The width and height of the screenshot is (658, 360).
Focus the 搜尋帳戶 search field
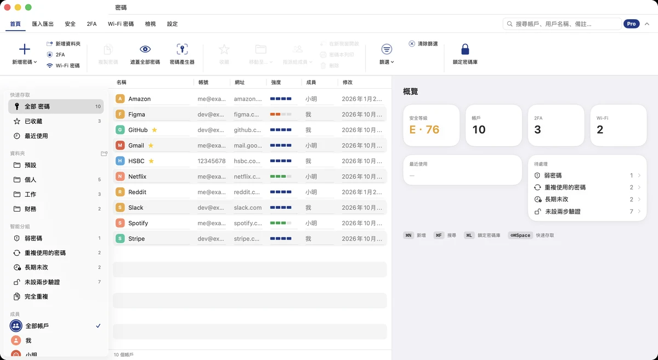[x=562, y=24]
